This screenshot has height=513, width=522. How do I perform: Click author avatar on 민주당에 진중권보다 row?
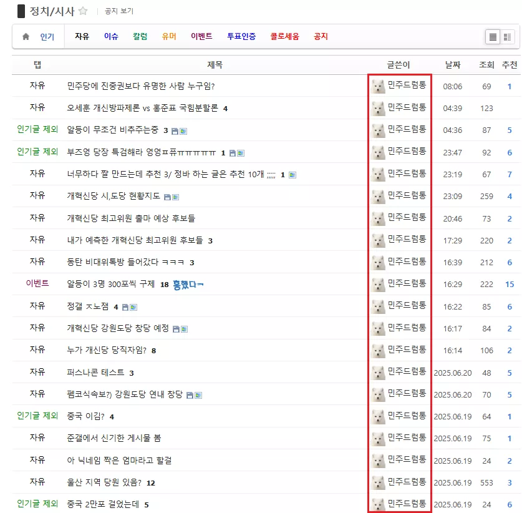point(378,87)
